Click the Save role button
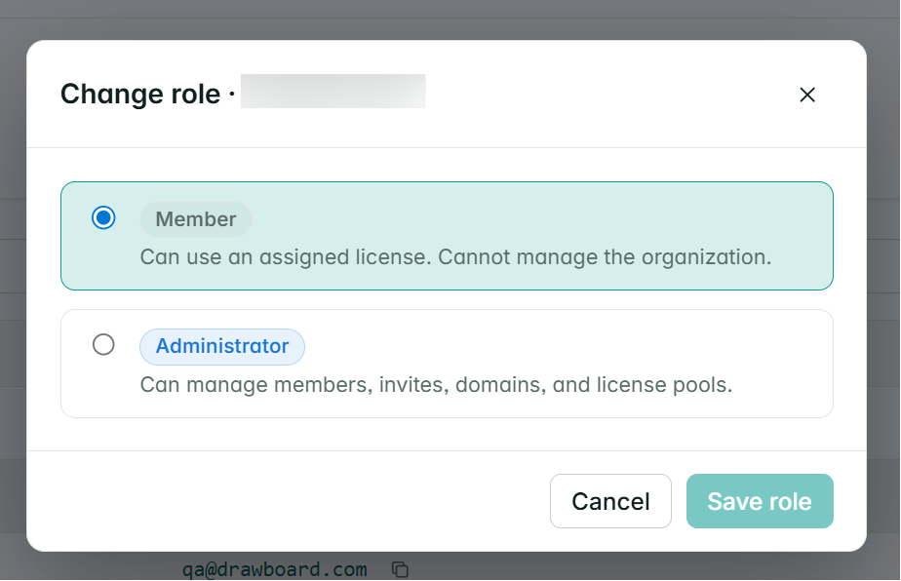 [x=760, y=501]
